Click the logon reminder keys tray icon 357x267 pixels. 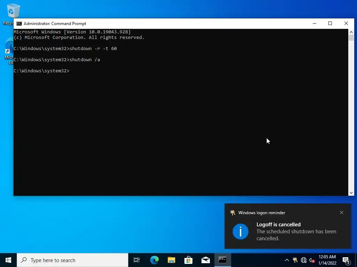point(295,260)
